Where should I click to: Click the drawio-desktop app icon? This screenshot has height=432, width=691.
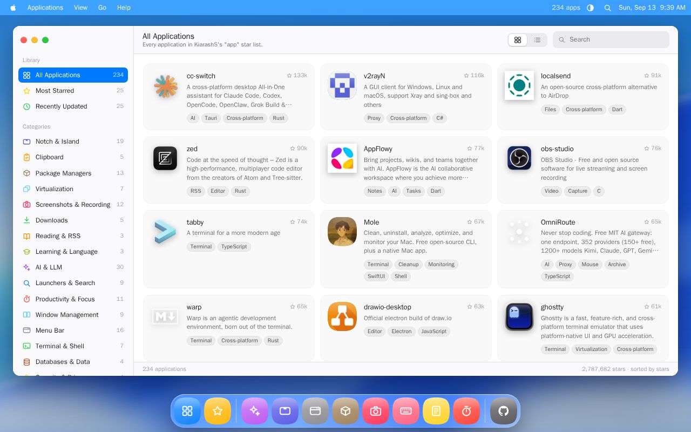[x=342, y=316]
